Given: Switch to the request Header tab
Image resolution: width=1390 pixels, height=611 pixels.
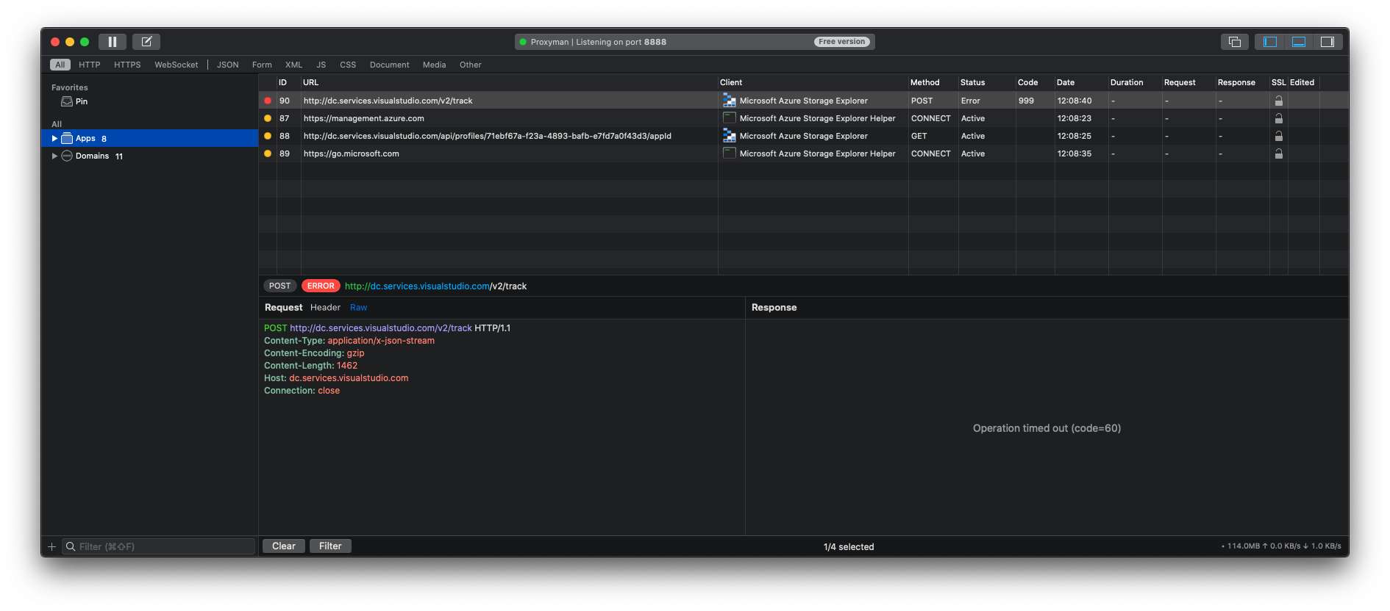Looking at the screenshot, I should [325, 308].
